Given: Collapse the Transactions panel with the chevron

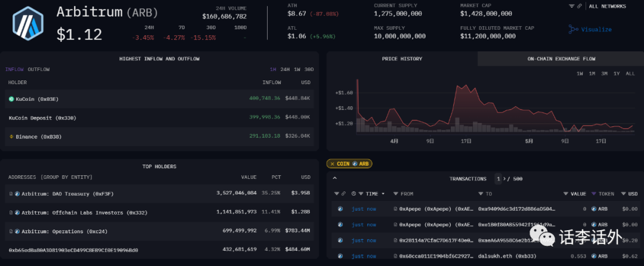Looking at the screenshot, I should coord(335,178).
